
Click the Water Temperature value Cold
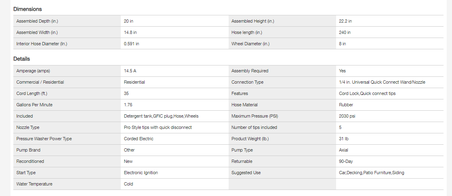128,184
